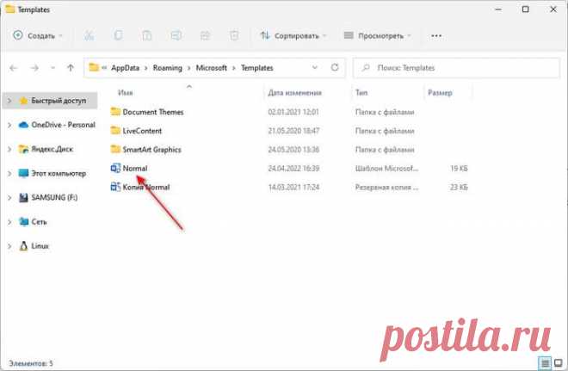The width and height of the screenshot is (568, 371).
Task: Select OneDrive - Personal in sidebar
Action: (x=63, y=125)
